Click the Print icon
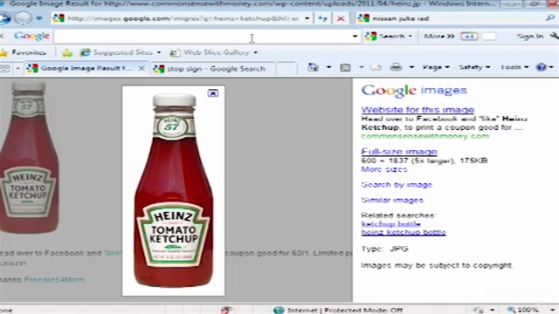This screenshot has height=314, width=559. pyautogui.click(x=396, y=67)
